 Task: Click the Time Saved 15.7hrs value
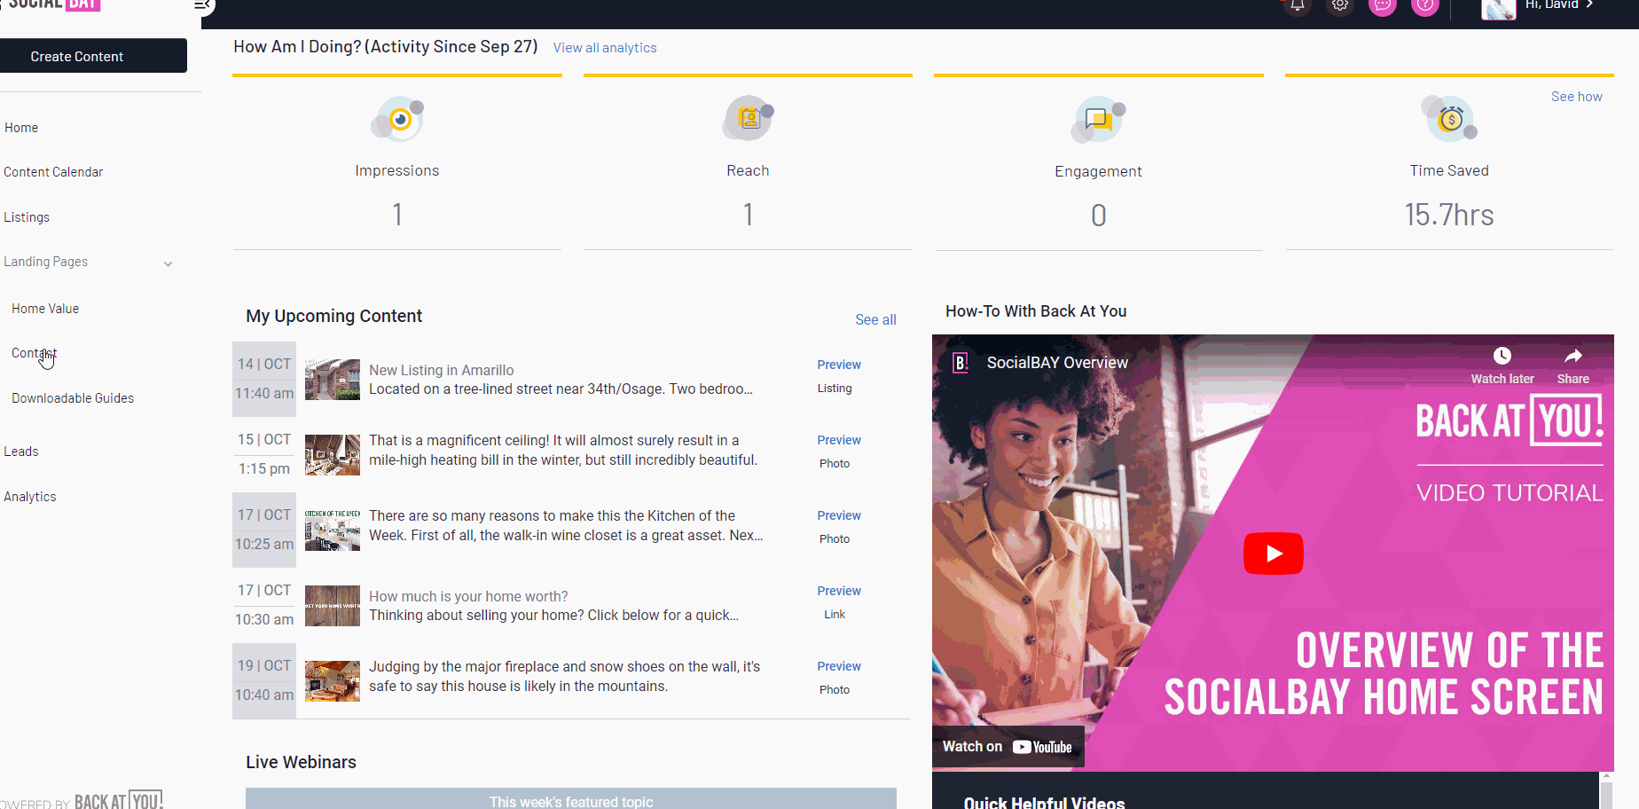tap(1449, 215)
